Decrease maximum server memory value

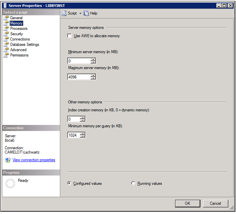[93, 78]
